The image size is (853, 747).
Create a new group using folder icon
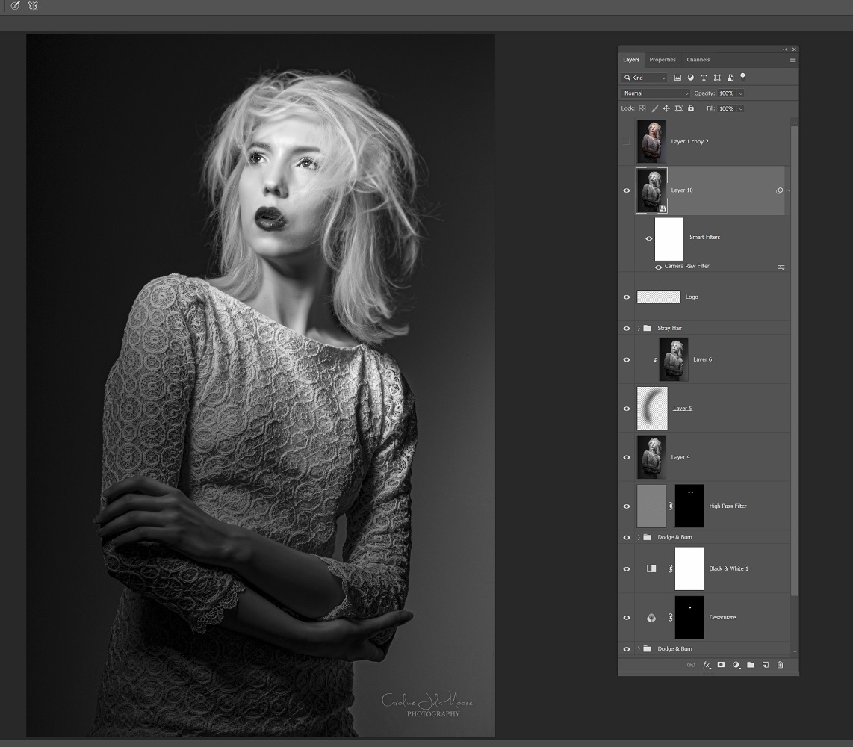click(x=751, y=665)
